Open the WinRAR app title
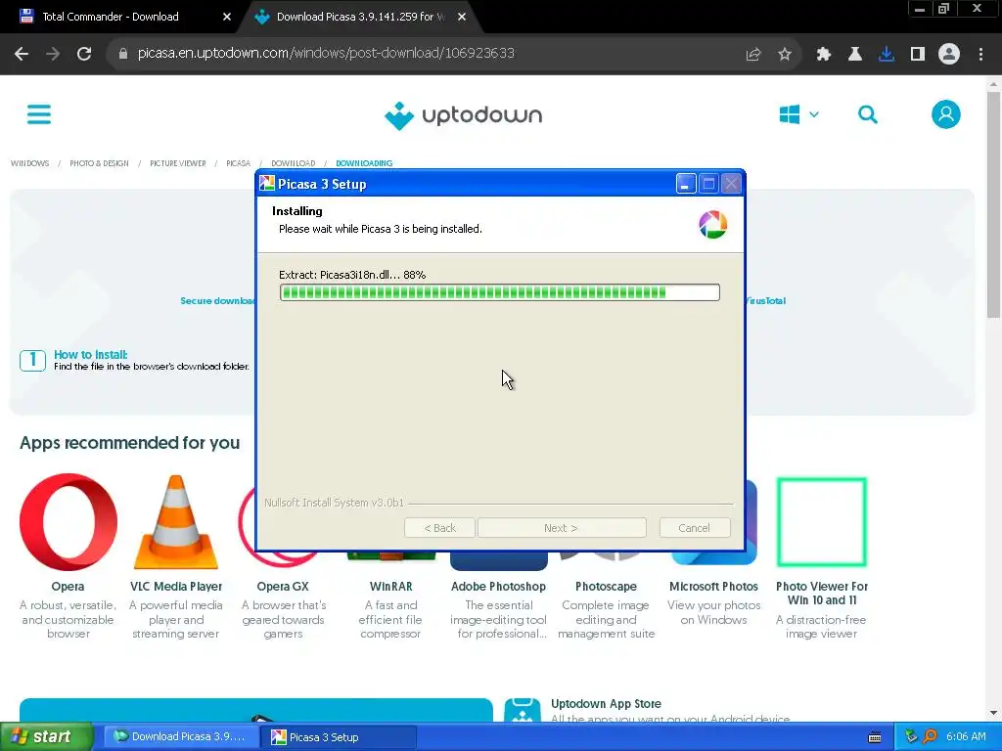 (390, 587)
